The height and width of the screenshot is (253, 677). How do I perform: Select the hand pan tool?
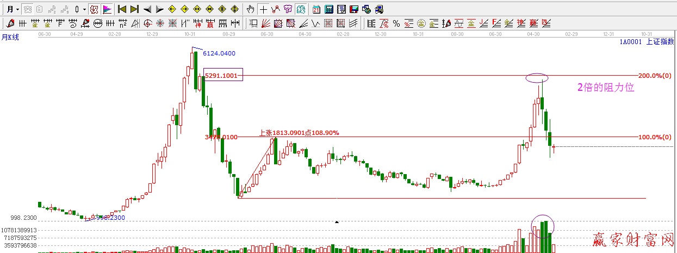tap(251, 9)
